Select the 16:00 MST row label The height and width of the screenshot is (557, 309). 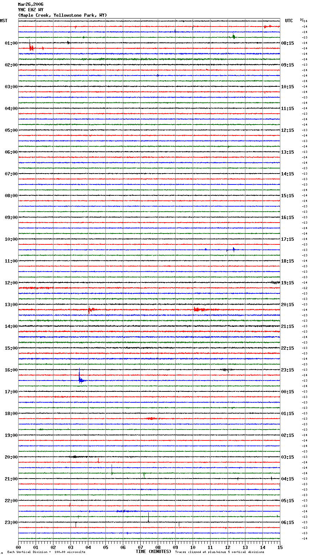pyautogui.click(x=11, y=370)
